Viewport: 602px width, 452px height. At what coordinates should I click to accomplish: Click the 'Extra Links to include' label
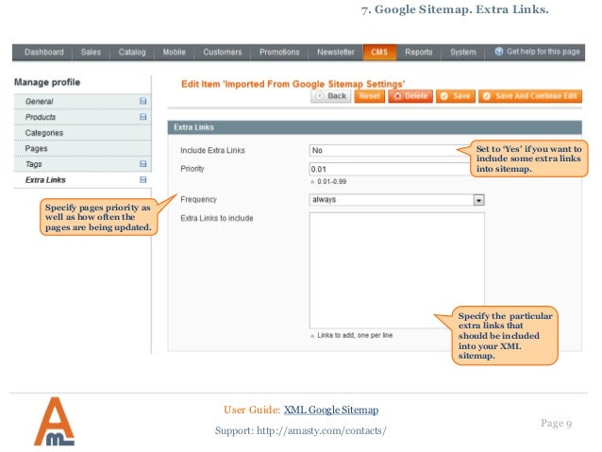217,218
